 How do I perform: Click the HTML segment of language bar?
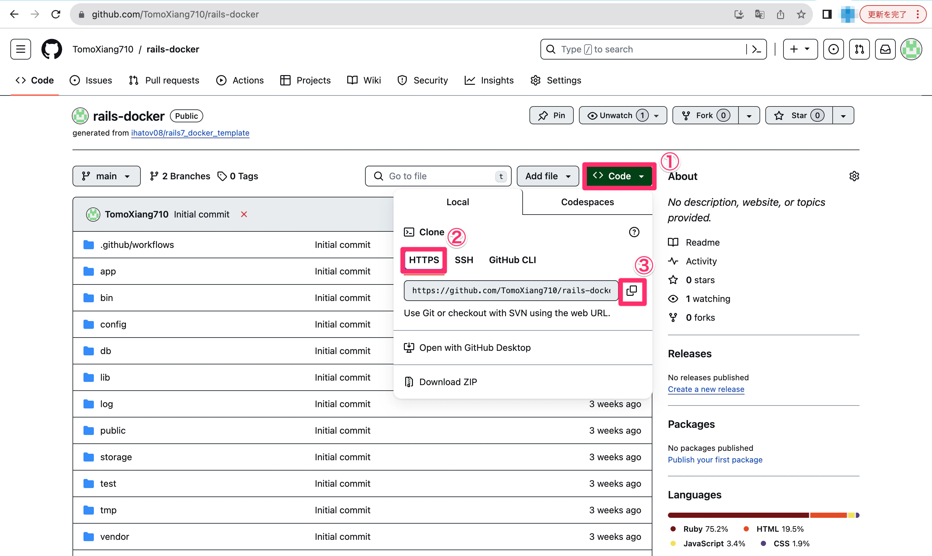828,515
